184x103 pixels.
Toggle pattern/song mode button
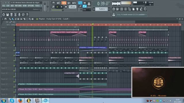[53, 7]
